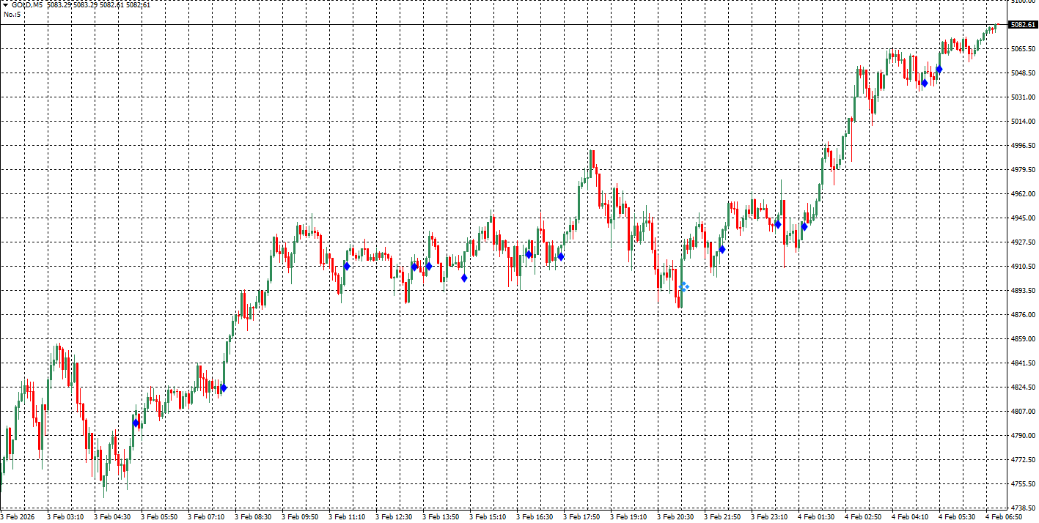The height and width of the screenshot is (523, 1039).
Task: Click the GOLD,M5 symbol title text
Action: pos(26,4)
